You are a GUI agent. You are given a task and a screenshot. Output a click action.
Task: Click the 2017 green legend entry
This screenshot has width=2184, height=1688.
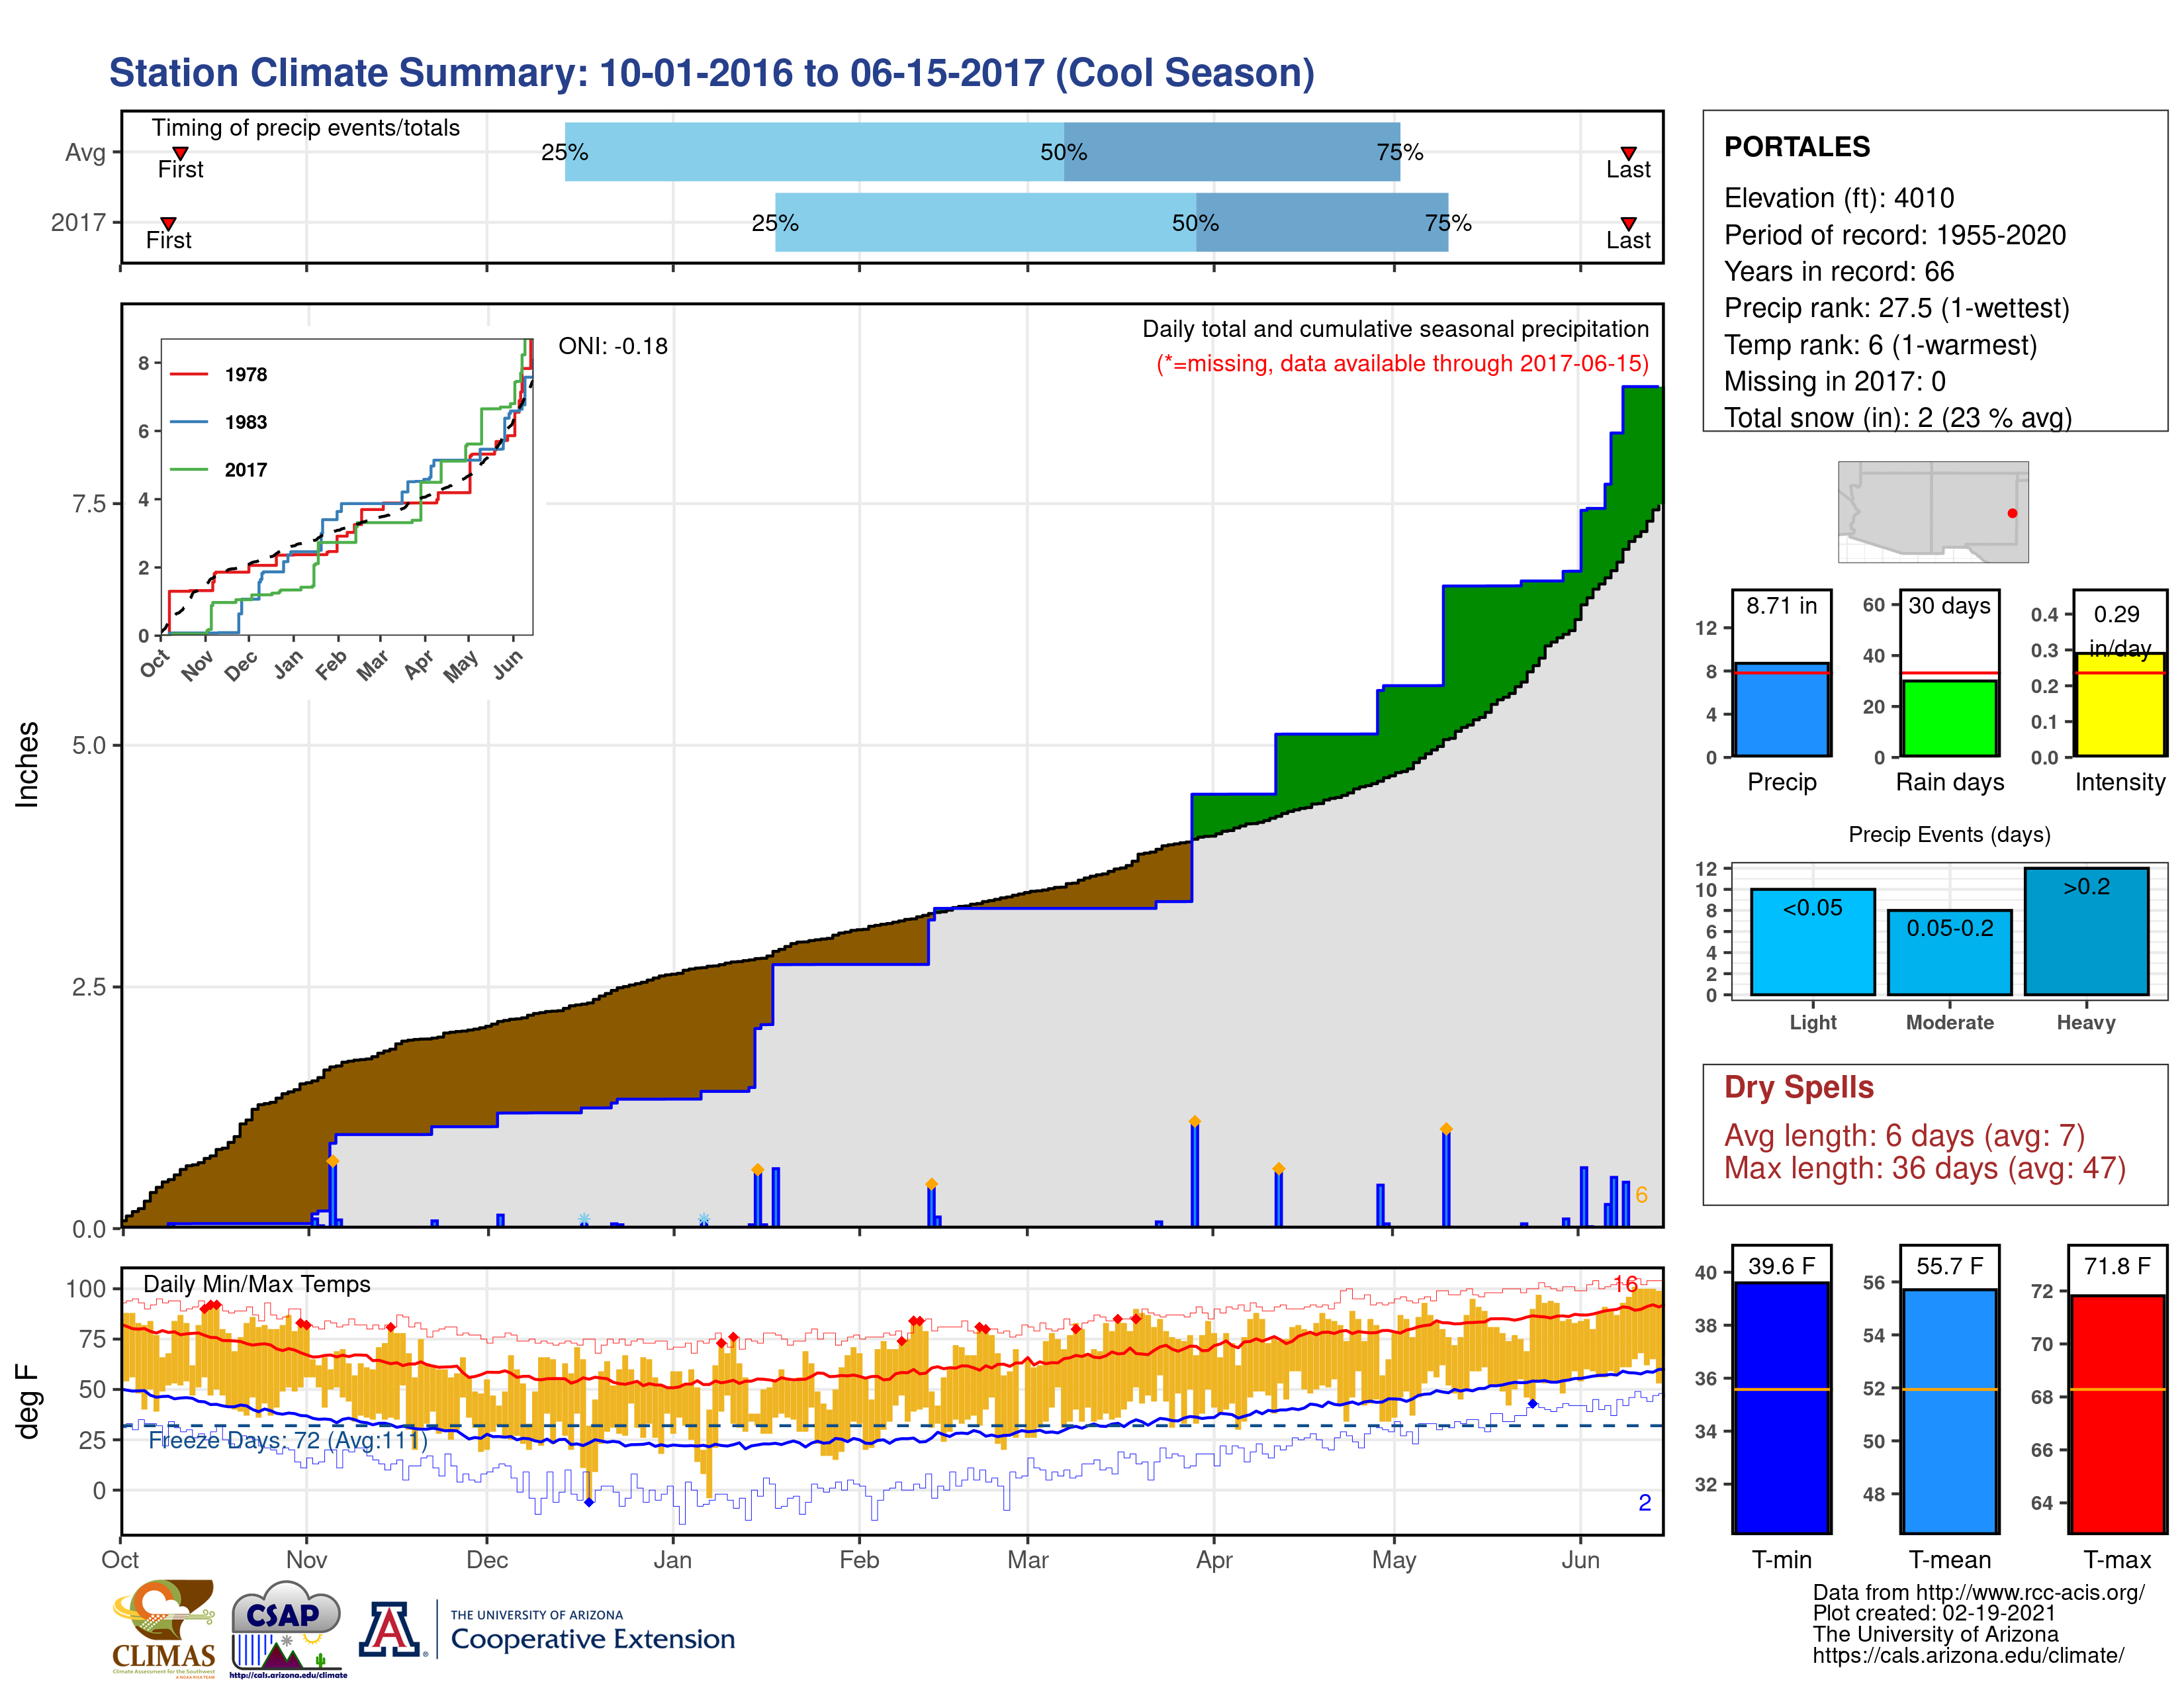coord(218,470)
